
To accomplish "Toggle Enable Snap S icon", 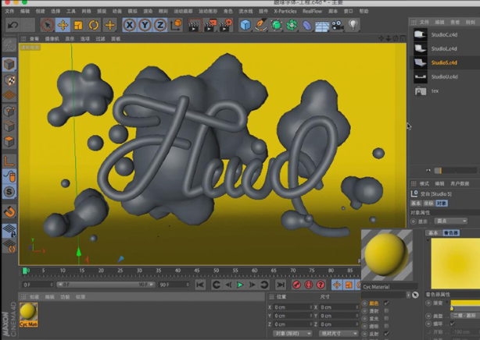I will coord(9,192).
